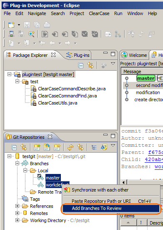The height and width of the screenshot is (230, 163).
Task: Click the Save All icon
Action: pyautogui.click(x=37, y=25)
